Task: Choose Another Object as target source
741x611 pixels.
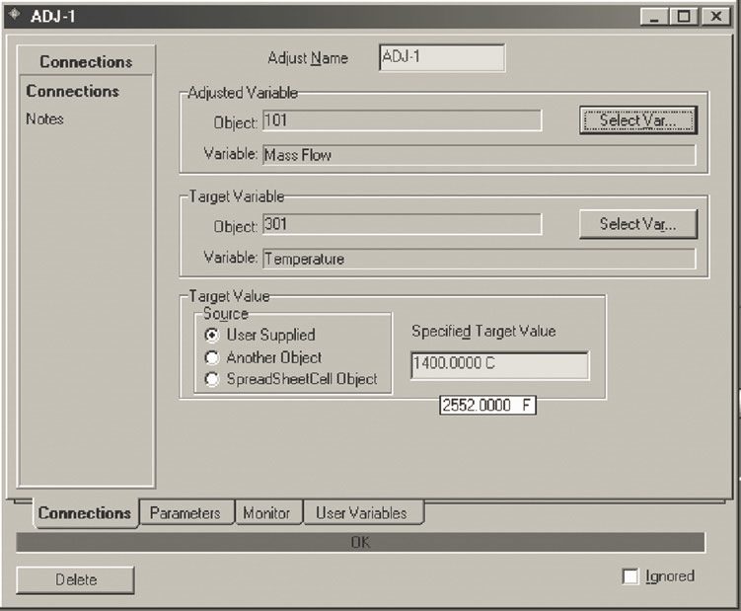Action: [212, 357]
